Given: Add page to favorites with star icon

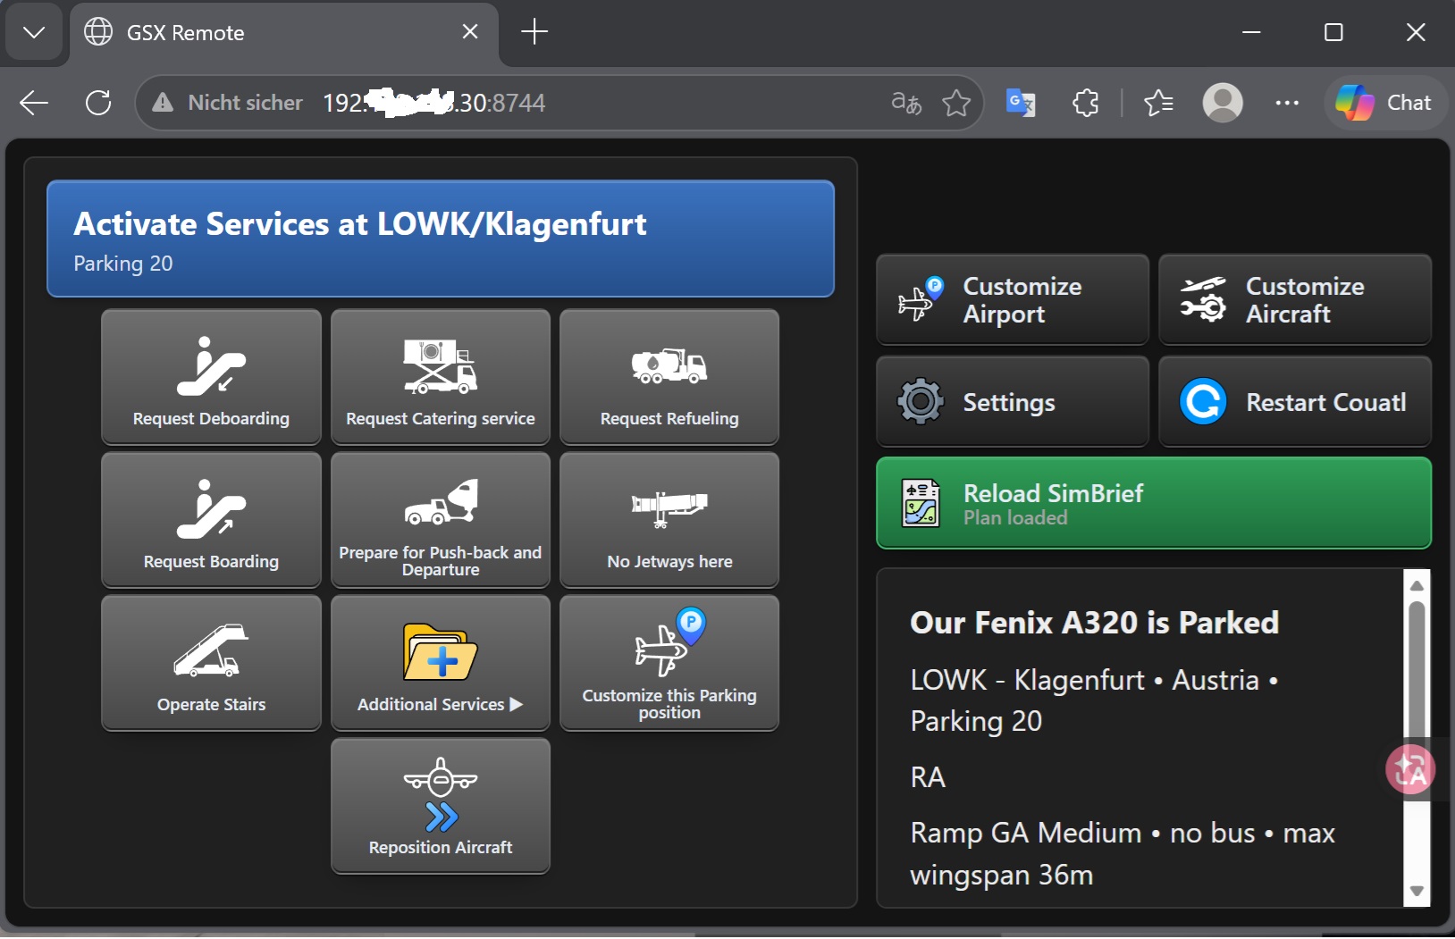Looking at the screenshot, I should (956, 103).
